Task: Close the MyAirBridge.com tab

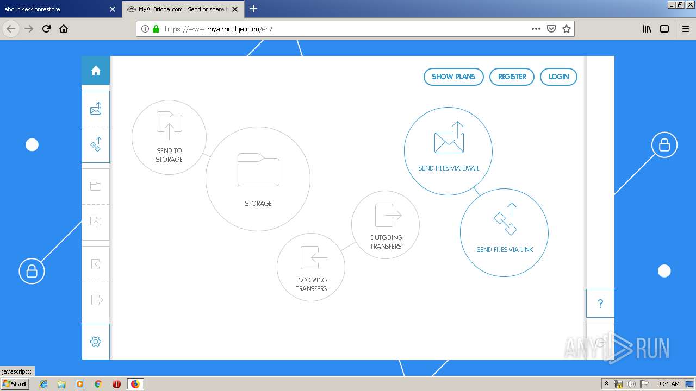Action: 235,9
